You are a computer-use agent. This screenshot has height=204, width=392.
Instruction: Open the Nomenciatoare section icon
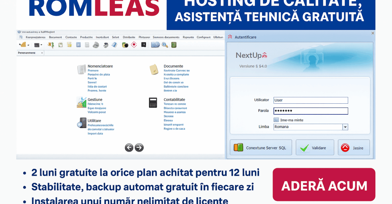tap(81, 69)
